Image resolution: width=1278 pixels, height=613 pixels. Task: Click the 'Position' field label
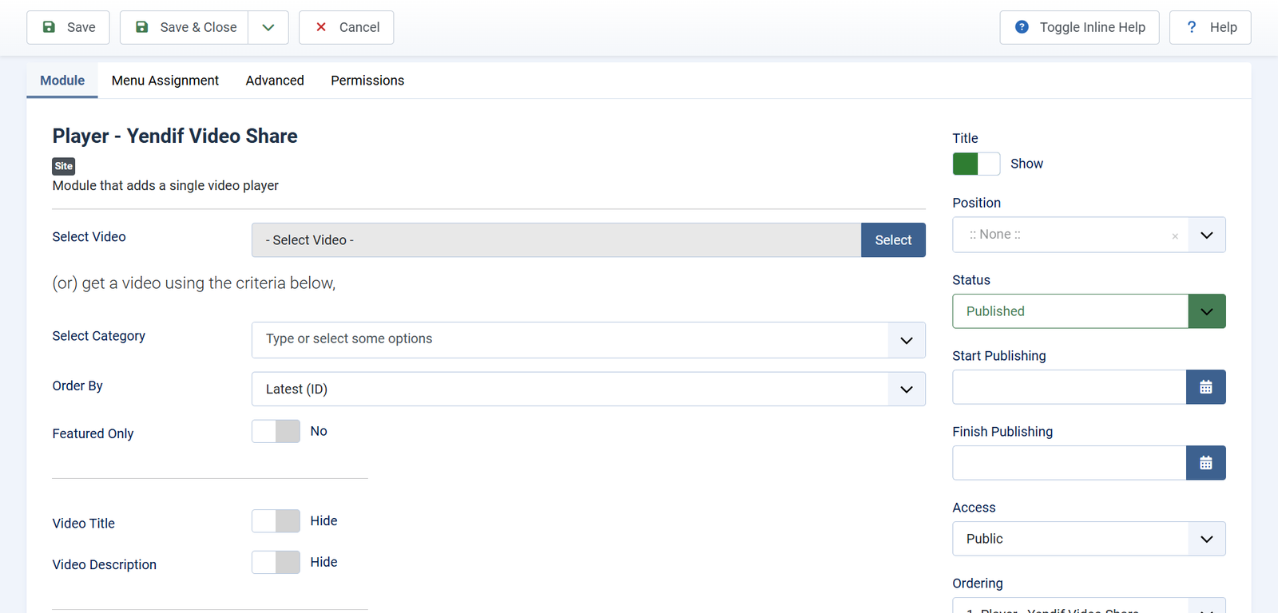[976, 203]
